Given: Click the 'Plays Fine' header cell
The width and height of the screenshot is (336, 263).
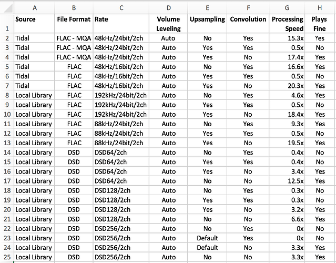Looking at the screenshot, I should [320, 24].
